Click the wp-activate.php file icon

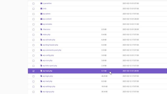point(41,40)
